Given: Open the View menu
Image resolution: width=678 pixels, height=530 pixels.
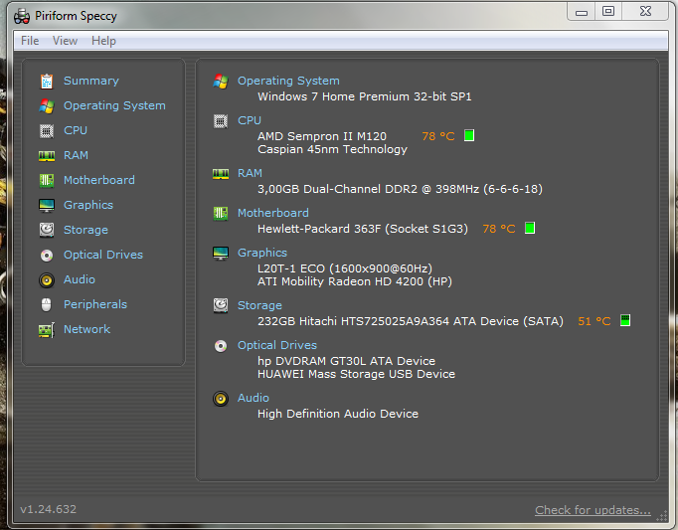Looking at the screenshot, I should [x=65, y=41].
